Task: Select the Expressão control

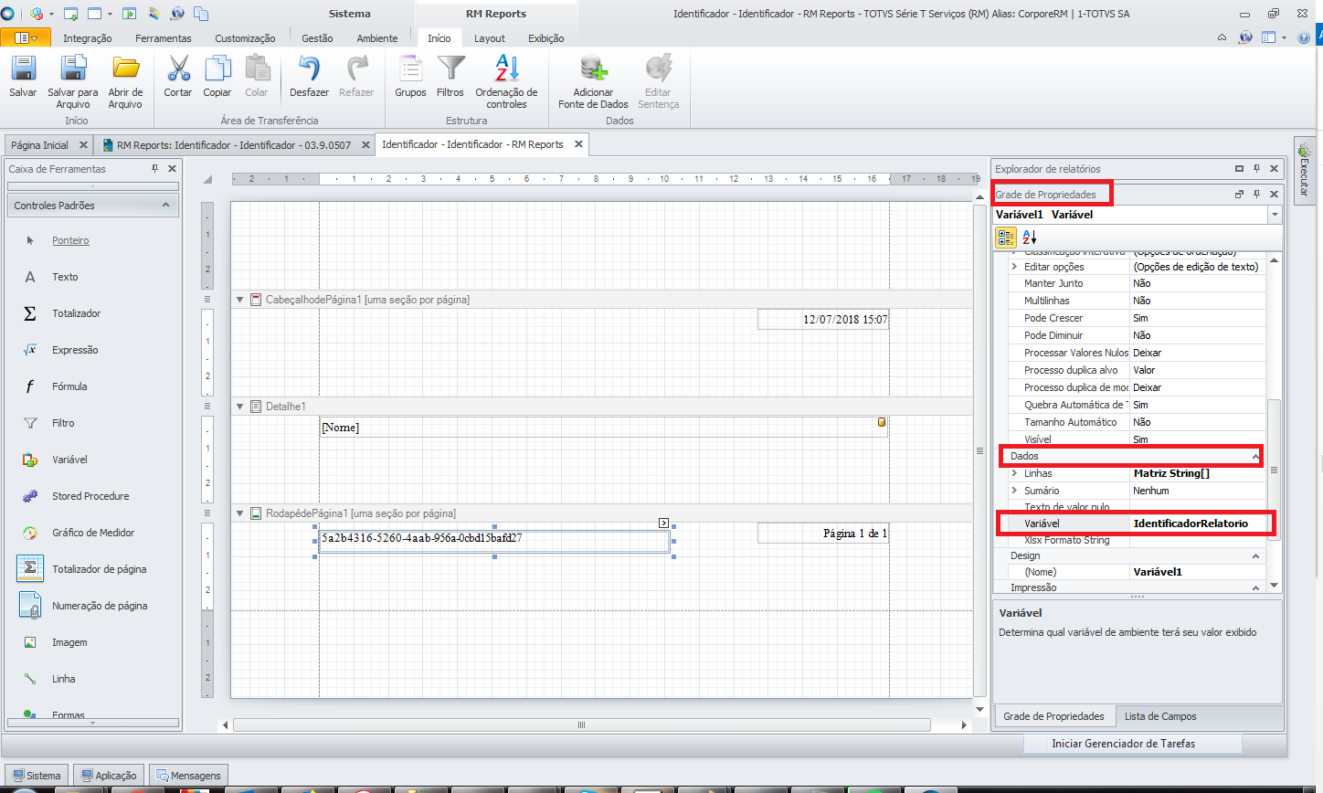Action: tap(75, 350)
